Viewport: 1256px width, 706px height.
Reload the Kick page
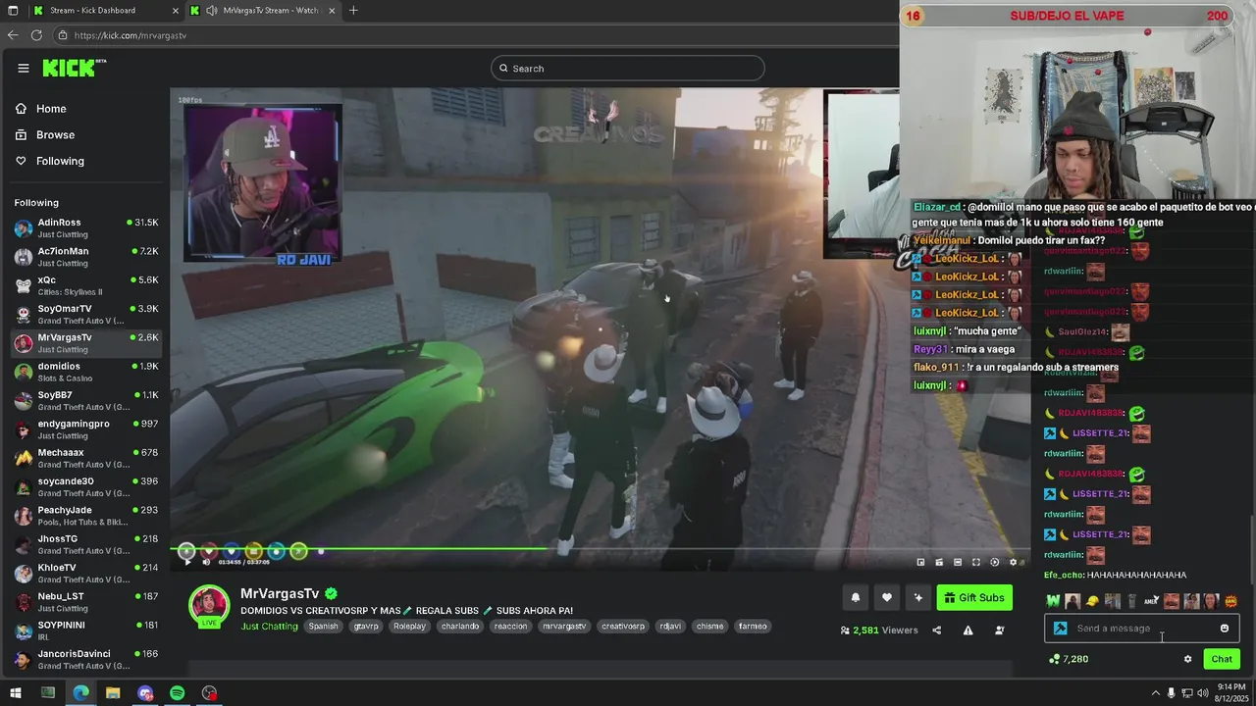[x=36, y=35]
